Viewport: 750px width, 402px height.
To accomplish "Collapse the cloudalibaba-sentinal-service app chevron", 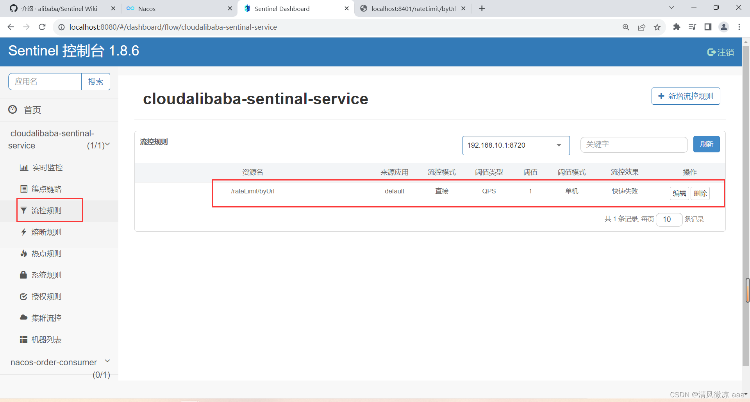I will [x=108, y=145].
